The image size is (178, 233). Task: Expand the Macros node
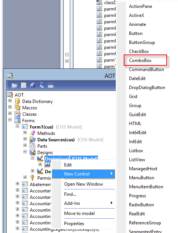coord(10,107)
